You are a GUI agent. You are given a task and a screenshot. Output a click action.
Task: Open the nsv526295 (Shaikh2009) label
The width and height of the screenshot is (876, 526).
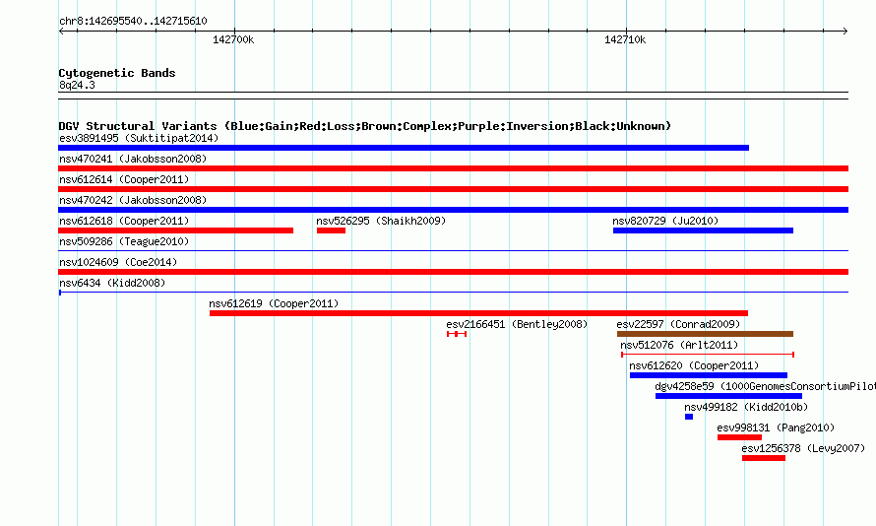(x=381, y=221)
